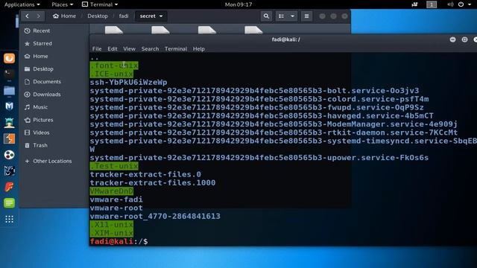The width and height of the screenshot is (477, 268).
Task: Click the line ending upower.service-FkOs6s
Action: [x=259, y=158]
